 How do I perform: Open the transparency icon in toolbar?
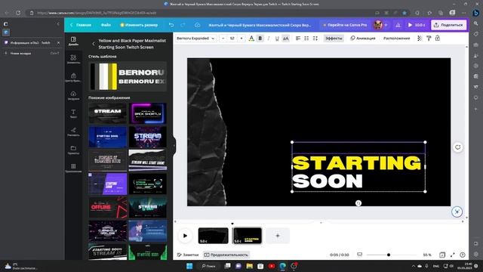pos(420,39)
